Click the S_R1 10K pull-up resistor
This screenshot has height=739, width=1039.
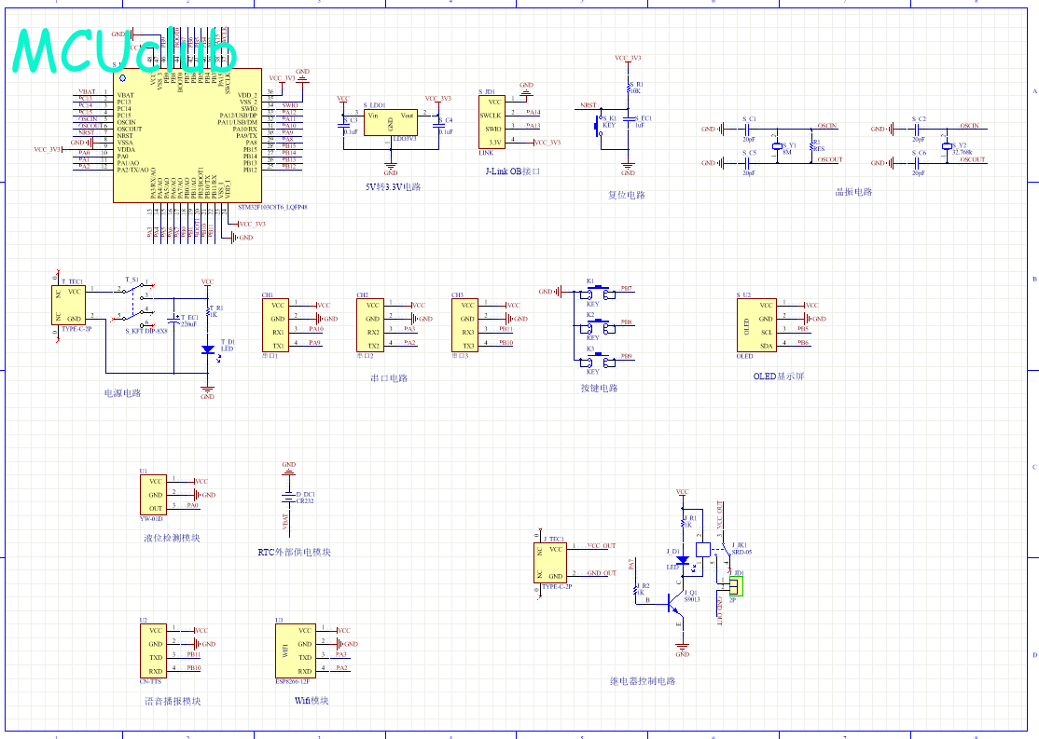[x=629, y=88]
